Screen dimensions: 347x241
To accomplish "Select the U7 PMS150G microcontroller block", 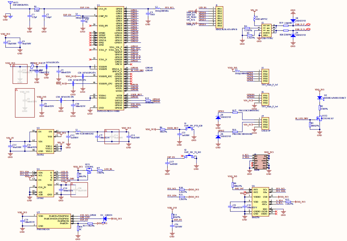I will [x=53, y=218].
